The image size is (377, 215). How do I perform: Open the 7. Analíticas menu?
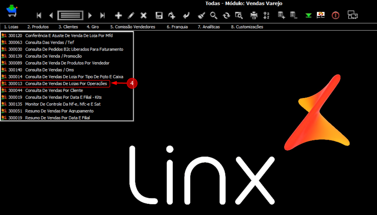click(209, 27)
